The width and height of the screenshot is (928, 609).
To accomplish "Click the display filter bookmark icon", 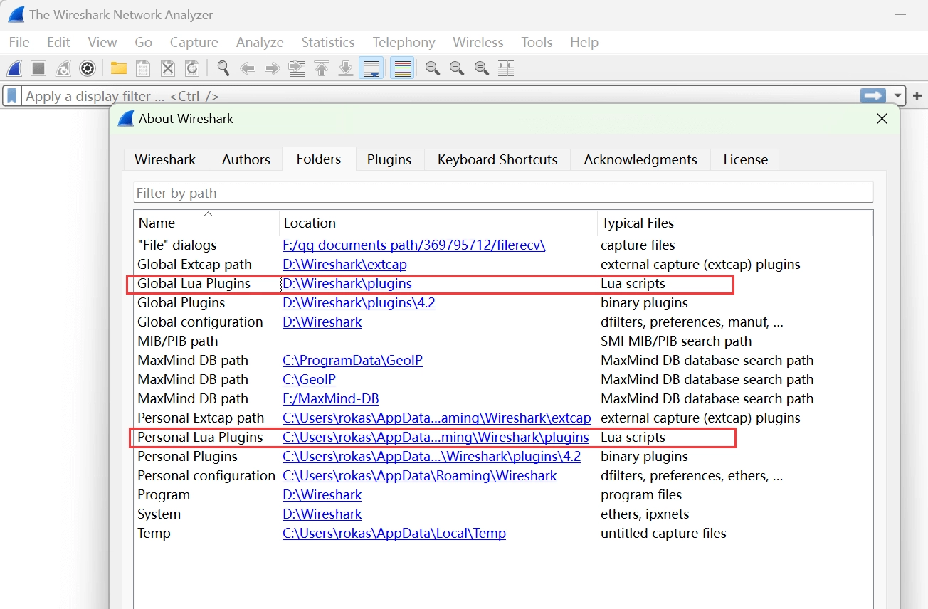I will click(12, 96).
